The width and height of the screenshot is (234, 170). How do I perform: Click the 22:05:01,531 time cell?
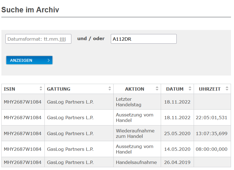[212, 118]
